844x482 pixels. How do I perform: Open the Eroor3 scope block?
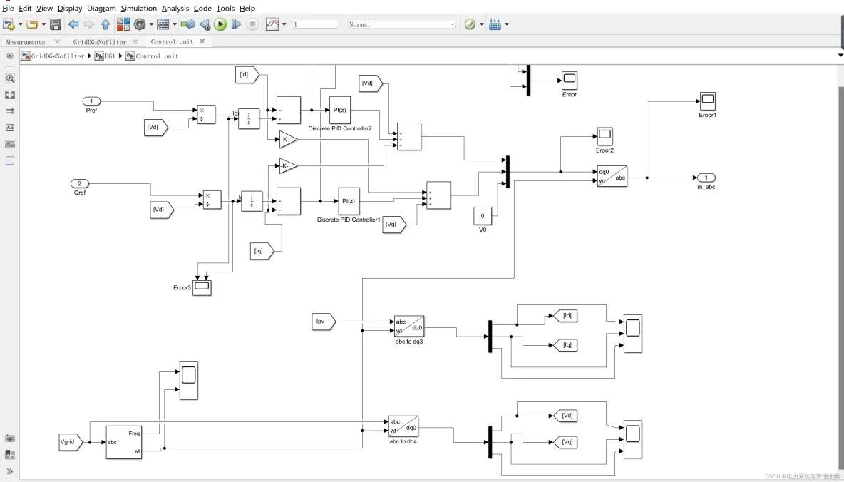[x=202, y=287]
